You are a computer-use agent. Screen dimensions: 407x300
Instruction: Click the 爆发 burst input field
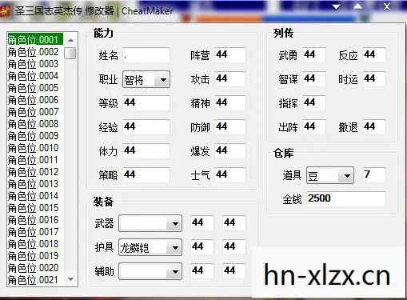point(230,151)
